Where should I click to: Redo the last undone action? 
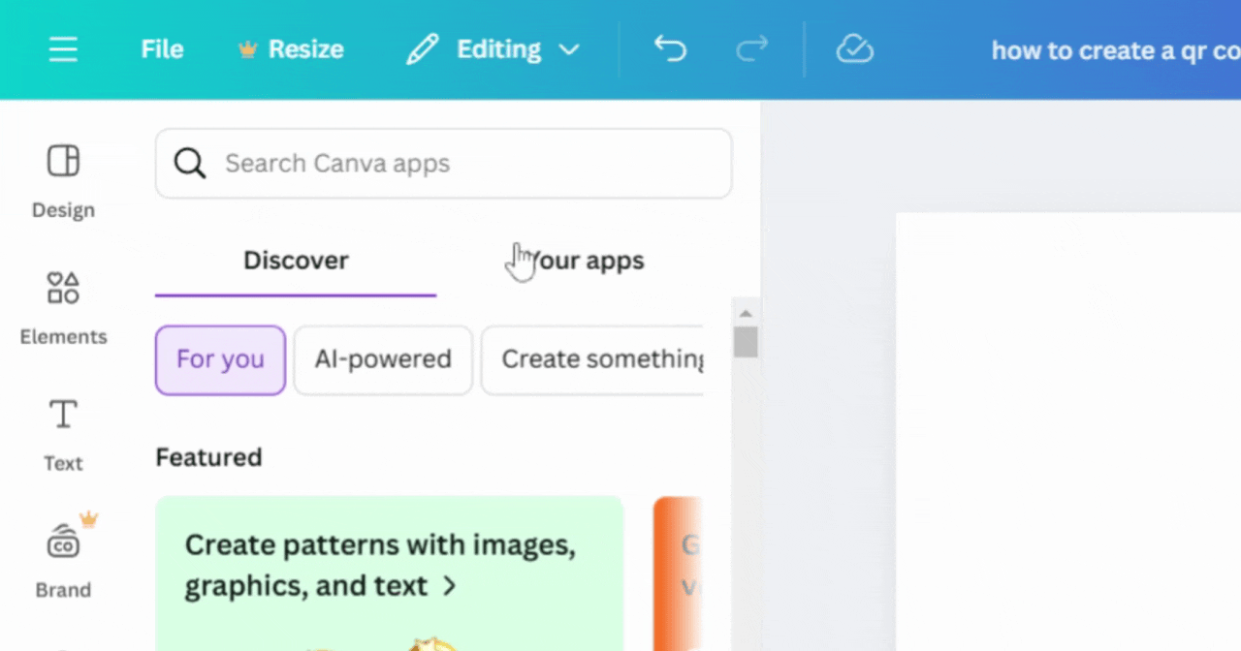tap(751, 48)
